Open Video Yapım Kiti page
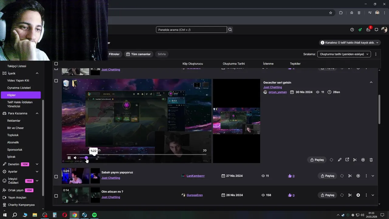 (x=18, y=81)
